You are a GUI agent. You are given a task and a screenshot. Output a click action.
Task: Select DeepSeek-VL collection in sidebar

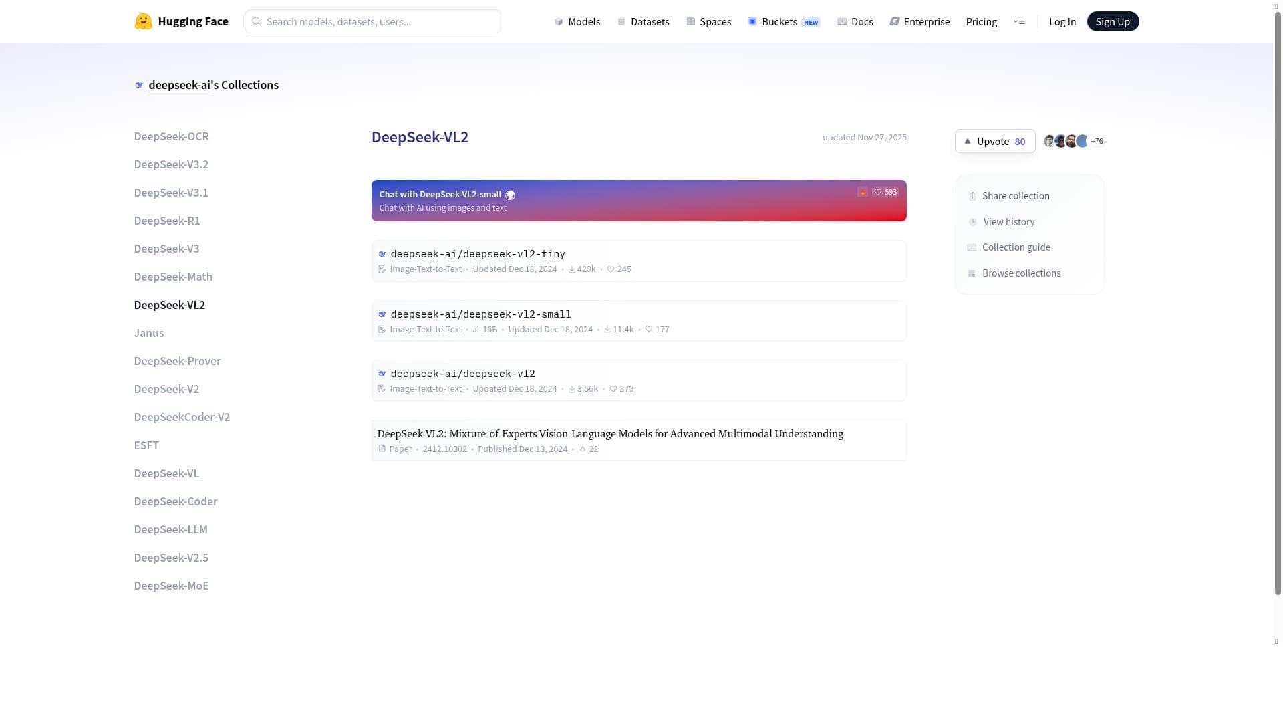click(x=166, y=473)
